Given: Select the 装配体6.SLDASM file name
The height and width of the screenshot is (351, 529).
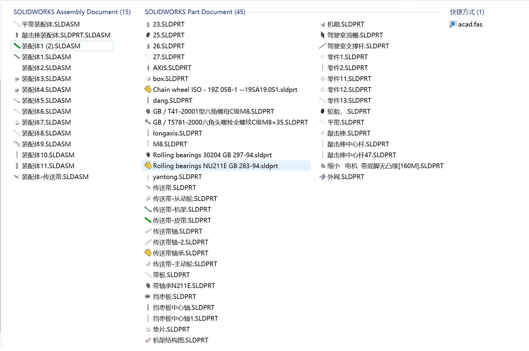Looking at the screenshot, I should point(46,111).
